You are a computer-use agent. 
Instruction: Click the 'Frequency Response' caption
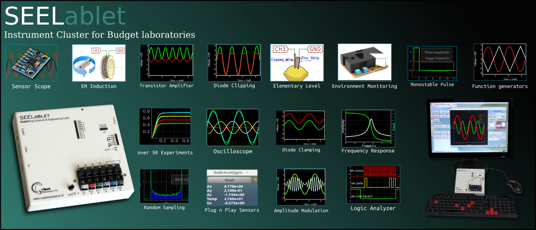coord(368,151)
